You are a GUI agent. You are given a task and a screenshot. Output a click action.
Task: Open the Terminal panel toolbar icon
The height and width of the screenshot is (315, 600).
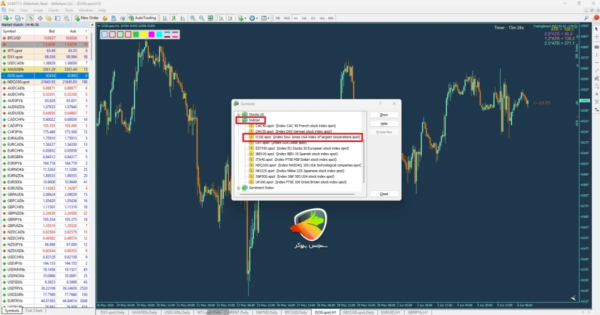[57, 18]
